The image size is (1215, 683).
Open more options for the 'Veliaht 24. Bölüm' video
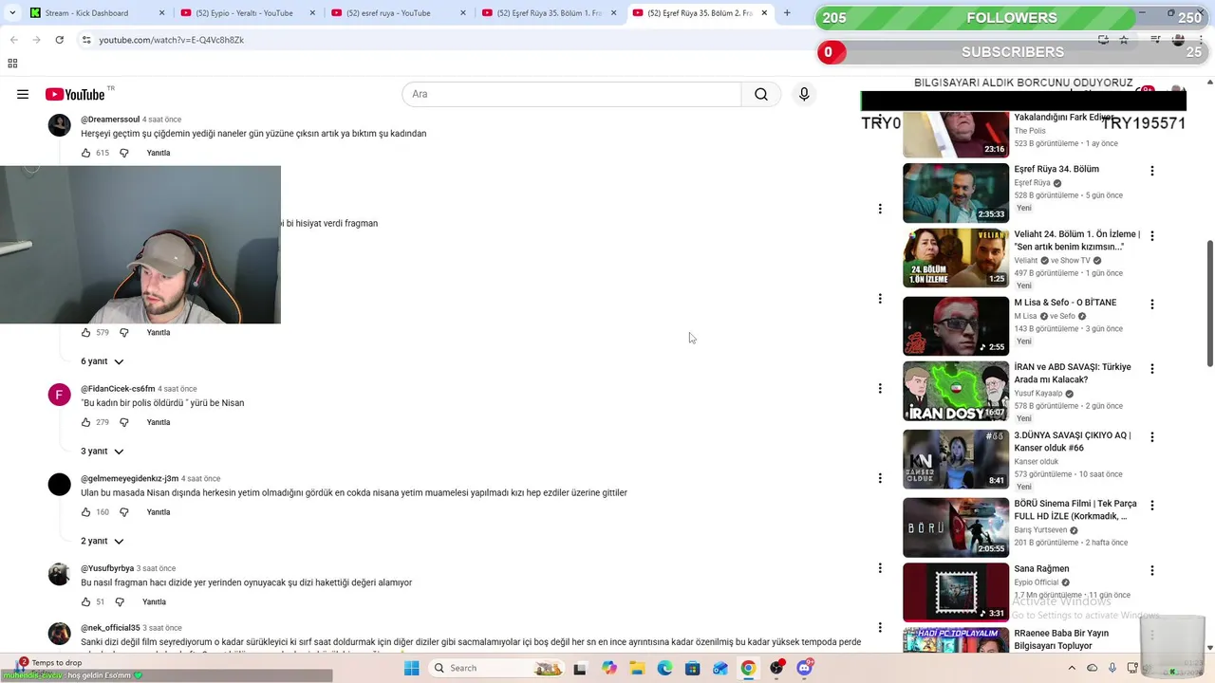[1152, 235]
